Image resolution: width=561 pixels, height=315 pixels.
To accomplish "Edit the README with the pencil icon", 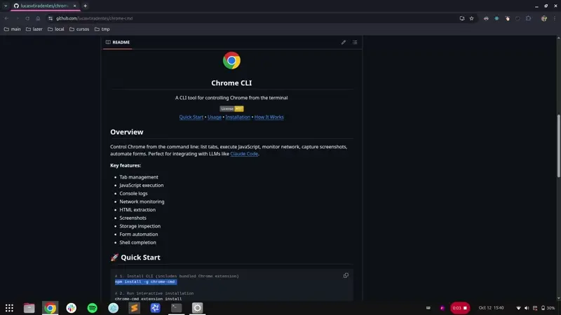I will click(344, 42).
